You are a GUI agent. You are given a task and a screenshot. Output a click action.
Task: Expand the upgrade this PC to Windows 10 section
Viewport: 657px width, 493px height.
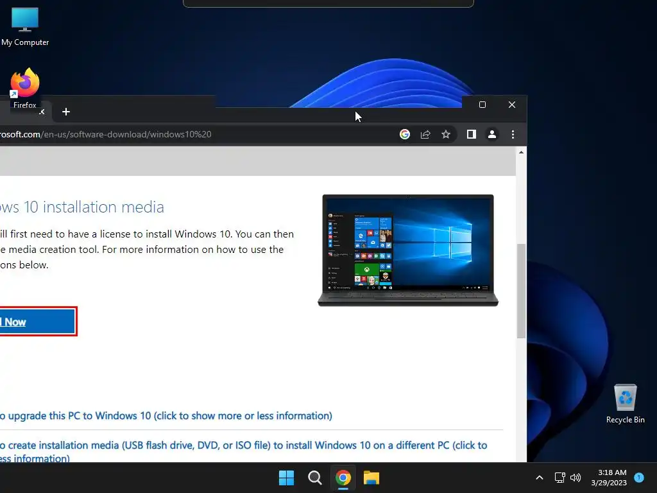click(x=166, y=415)
